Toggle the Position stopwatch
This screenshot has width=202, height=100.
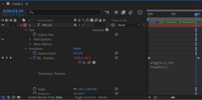tap(35, 58)
